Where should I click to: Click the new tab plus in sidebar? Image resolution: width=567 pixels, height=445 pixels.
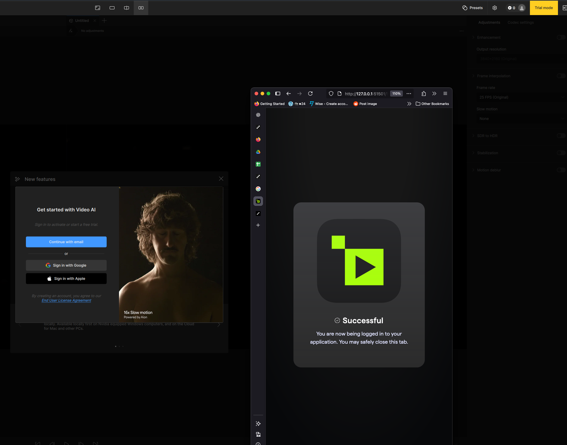(x=258, y=225)
